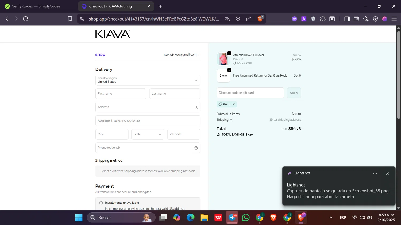
Task: Click the translate page icon
Action: click(x=228, y=19)
